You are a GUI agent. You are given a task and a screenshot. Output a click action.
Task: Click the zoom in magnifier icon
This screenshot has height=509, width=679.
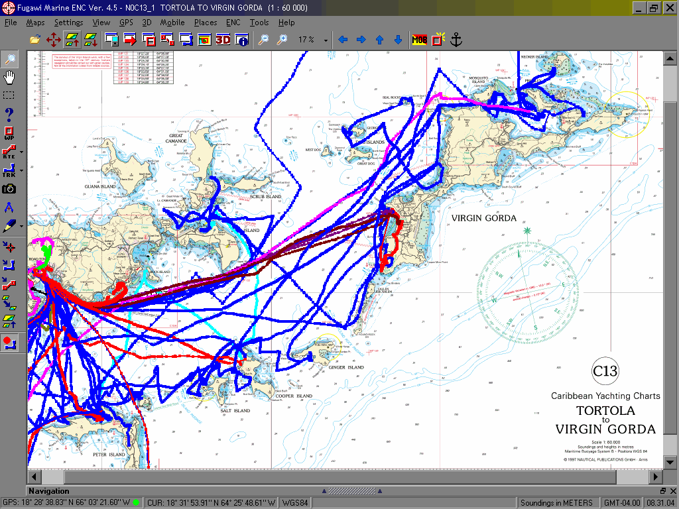pos(282,40)
